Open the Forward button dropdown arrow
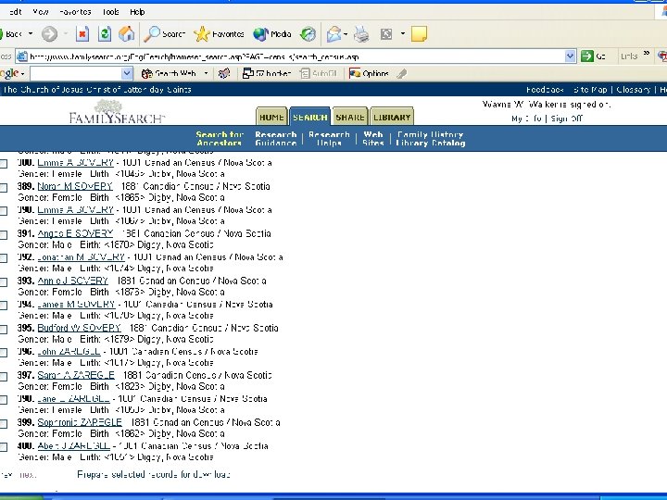The height and width of the screenshot is (500, 667). (x=66, y=34)
